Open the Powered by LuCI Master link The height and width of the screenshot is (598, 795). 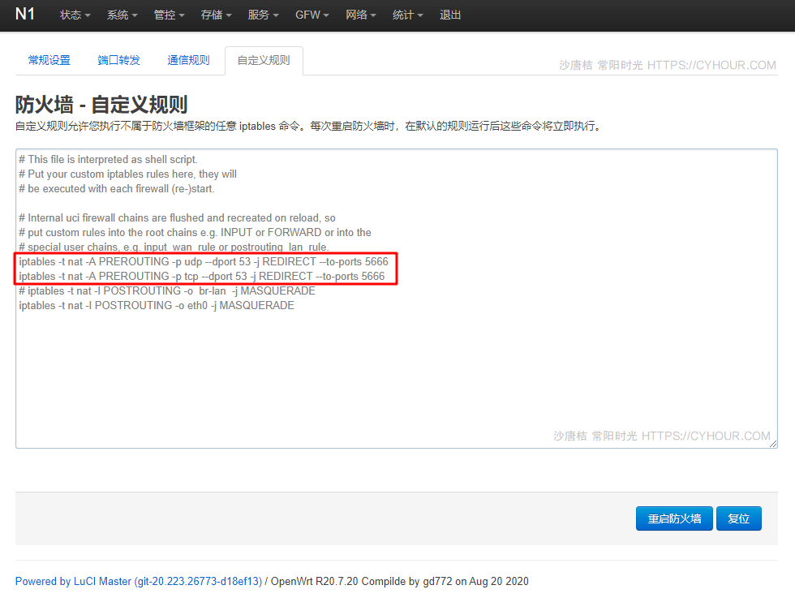pos(139,581)
